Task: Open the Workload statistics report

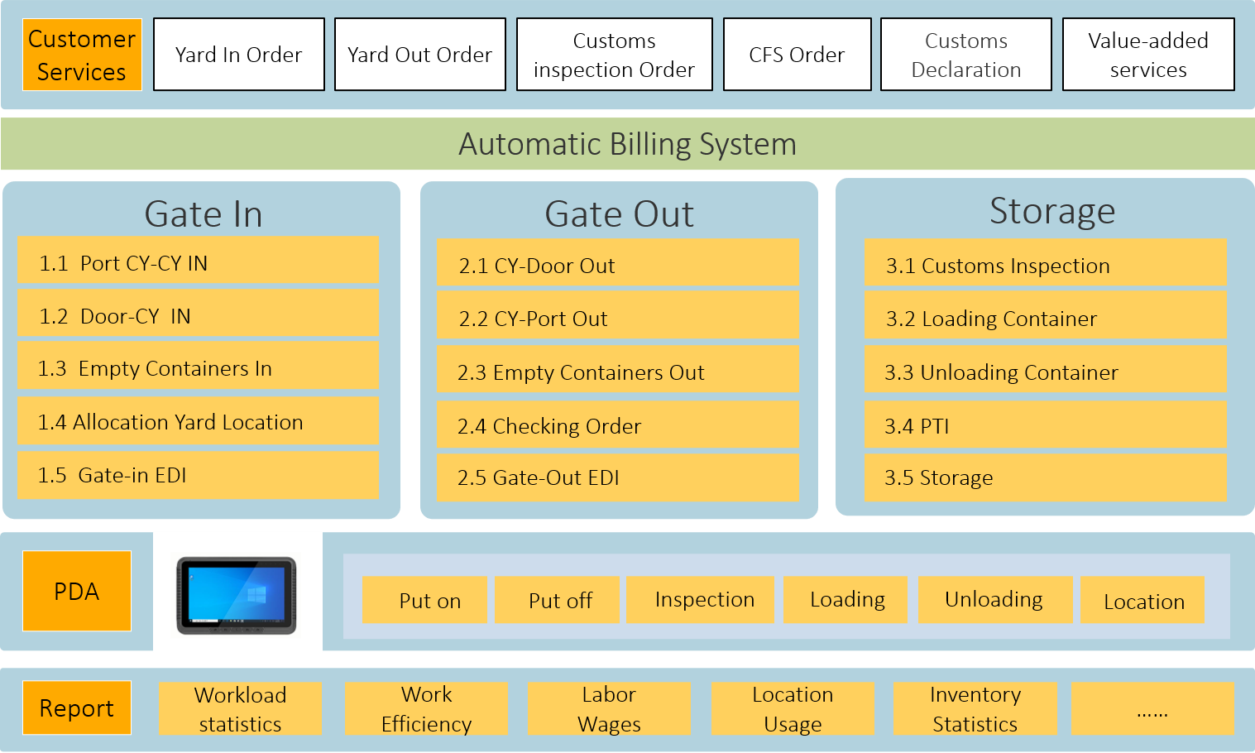Action: click(x=240, y=708)
